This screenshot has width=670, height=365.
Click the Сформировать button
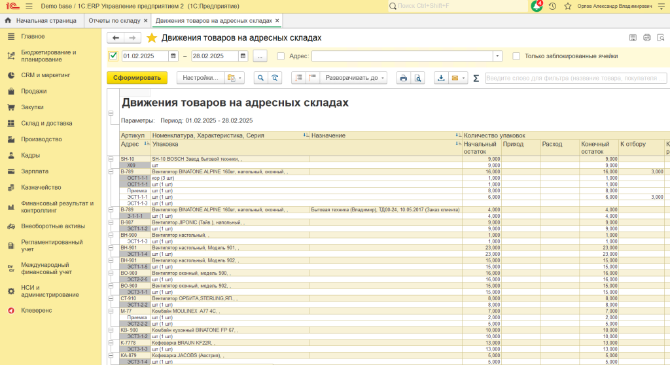(137, 78)
